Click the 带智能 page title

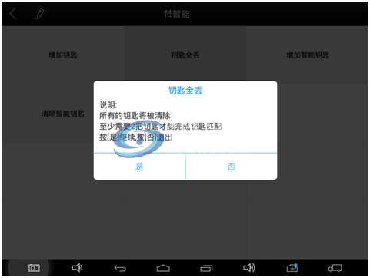tap(177, 14)
